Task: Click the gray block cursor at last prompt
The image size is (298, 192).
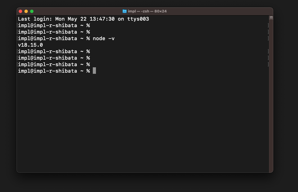Action: pos(94,71)
